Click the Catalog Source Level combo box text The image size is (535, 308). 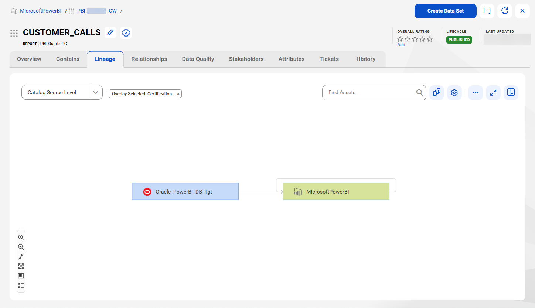[x=52, y=92]
